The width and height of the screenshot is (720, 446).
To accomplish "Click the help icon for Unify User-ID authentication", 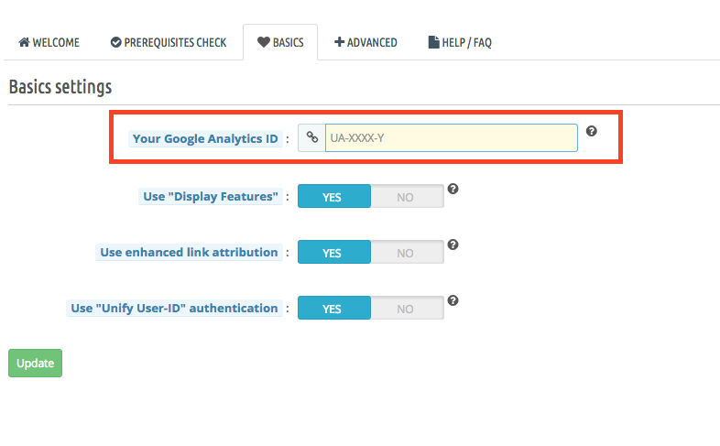I will tap(453, 300).
